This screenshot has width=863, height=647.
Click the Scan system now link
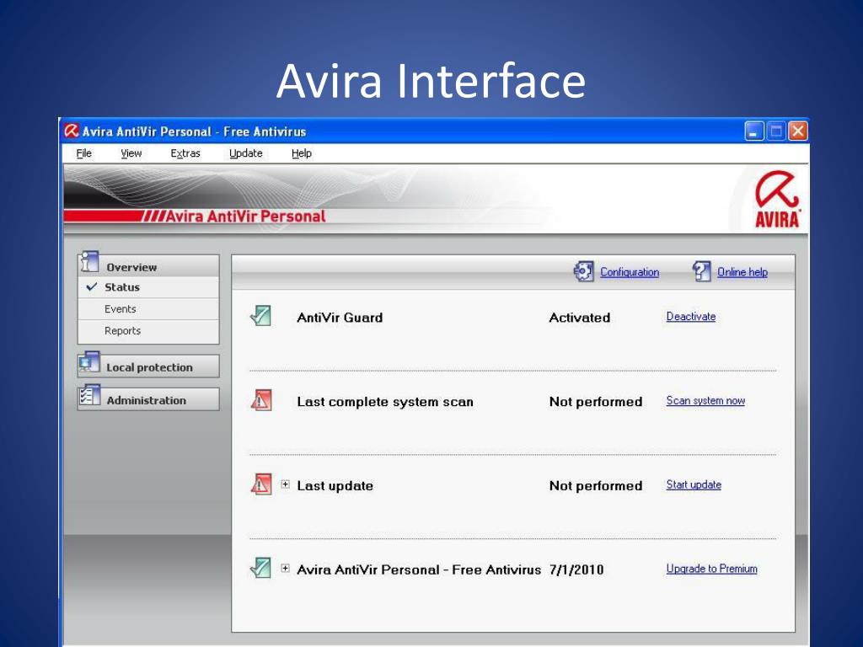tap(705, 400)
